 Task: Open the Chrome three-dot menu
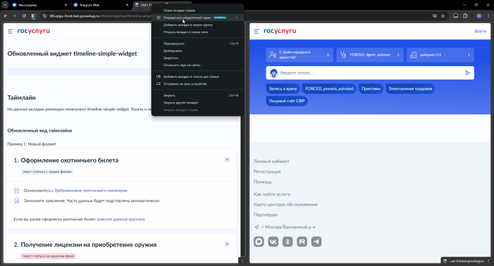click(489, 15)
